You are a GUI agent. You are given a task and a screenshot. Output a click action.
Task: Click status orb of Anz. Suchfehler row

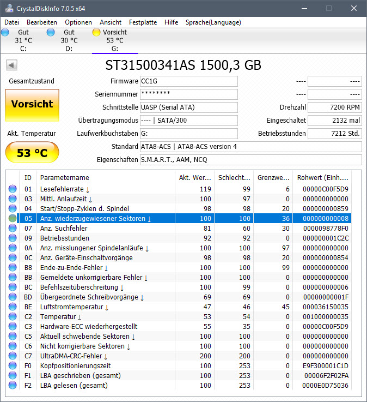(x=13, y=228)
